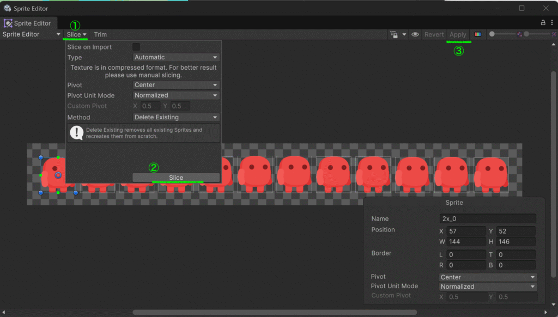Toggle the Slice on Import checkbox

coord(136,47)
